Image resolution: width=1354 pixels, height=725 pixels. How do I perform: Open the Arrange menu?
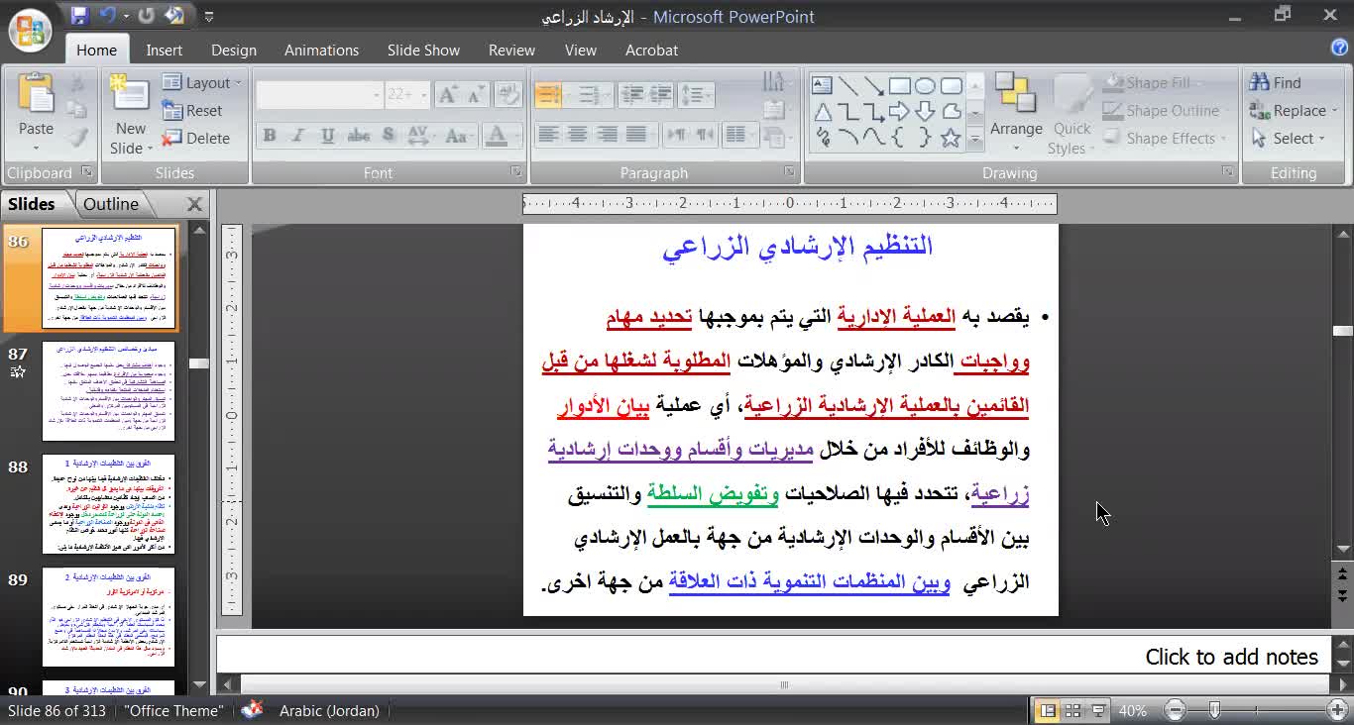[1016, 113]
